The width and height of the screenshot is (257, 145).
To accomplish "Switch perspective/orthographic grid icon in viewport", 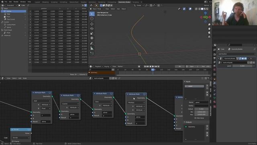I will point(209,37).
